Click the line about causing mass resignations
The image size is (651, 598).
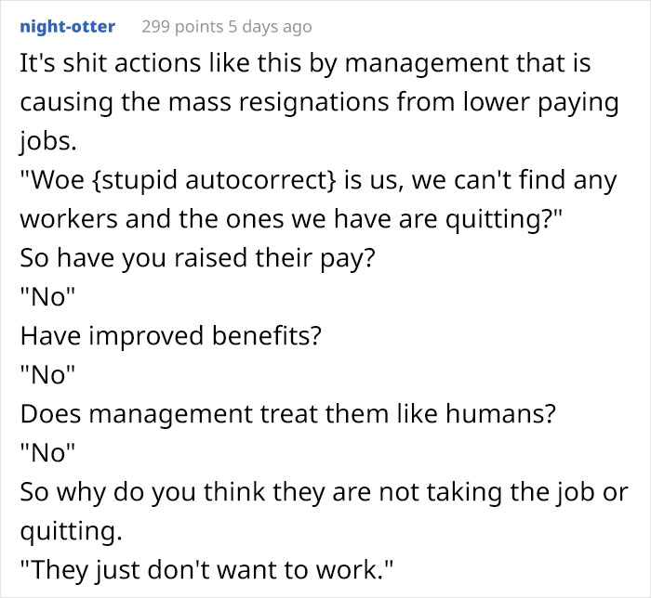click(319, 102)
